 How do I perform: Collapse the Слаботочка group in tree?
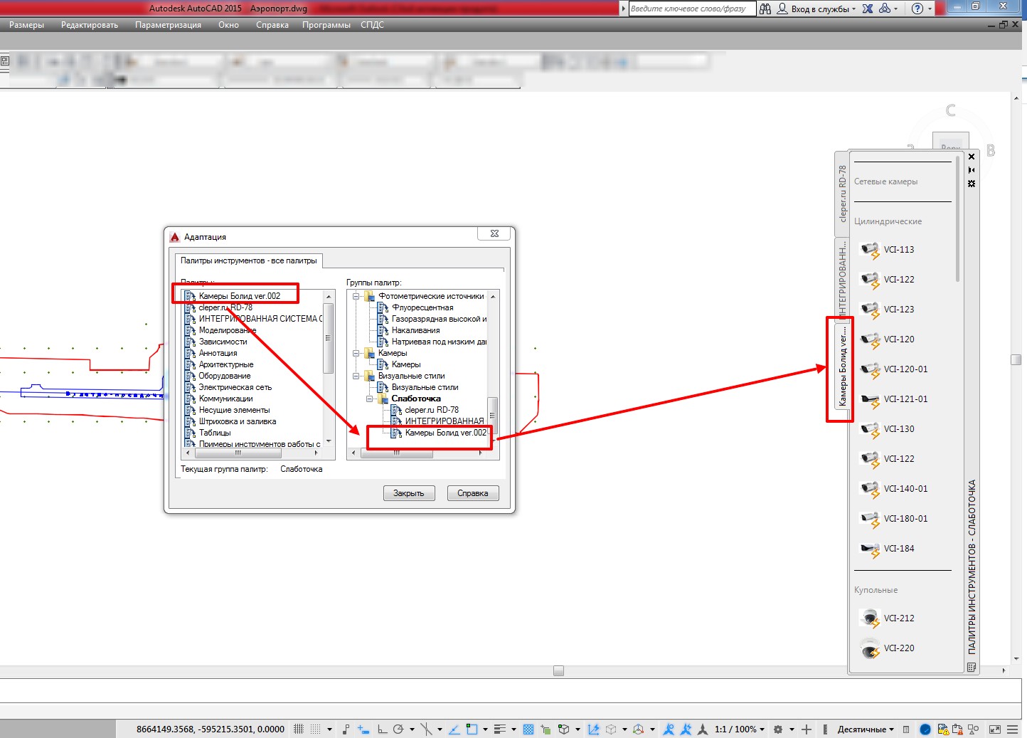[370, 399]
